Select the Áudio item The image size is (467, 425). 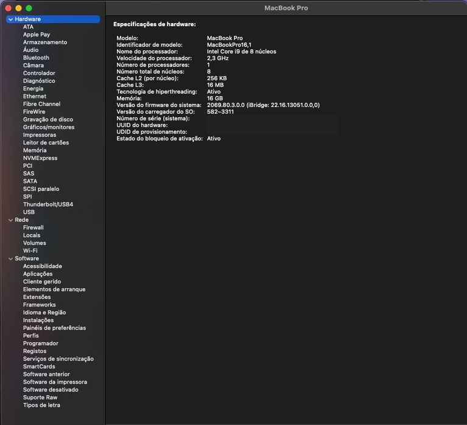pyautogui.click(x=30, y=50)
